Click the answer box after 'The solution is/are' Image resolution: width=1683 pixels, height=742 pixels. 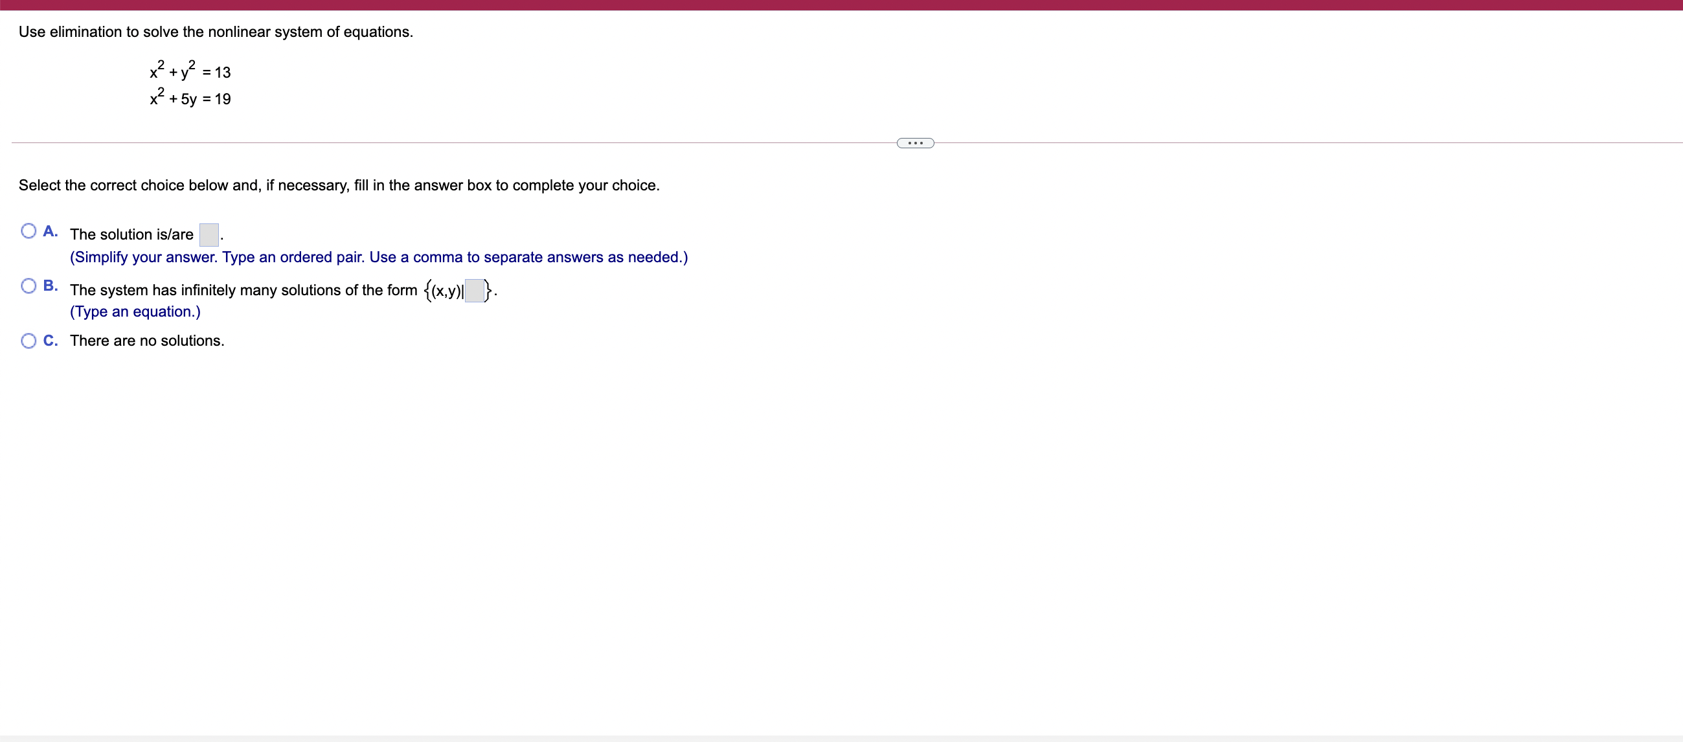pyautogui.click(x=209, y=234)
